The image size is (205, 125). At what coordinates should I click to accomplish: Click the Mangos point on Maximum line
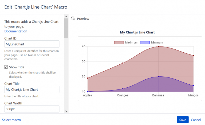pyautogui.click(x=194, y=56)
